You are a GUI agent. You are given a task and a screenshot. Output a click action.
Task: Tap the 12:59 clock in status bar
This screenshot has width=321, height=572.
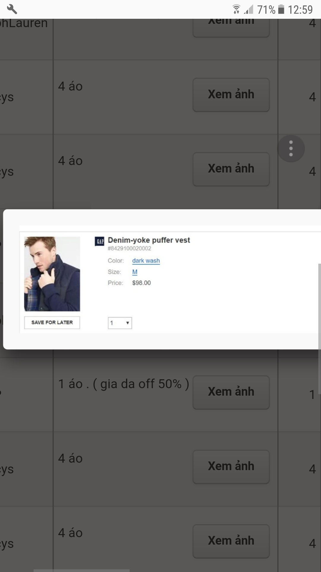point(300,10)
